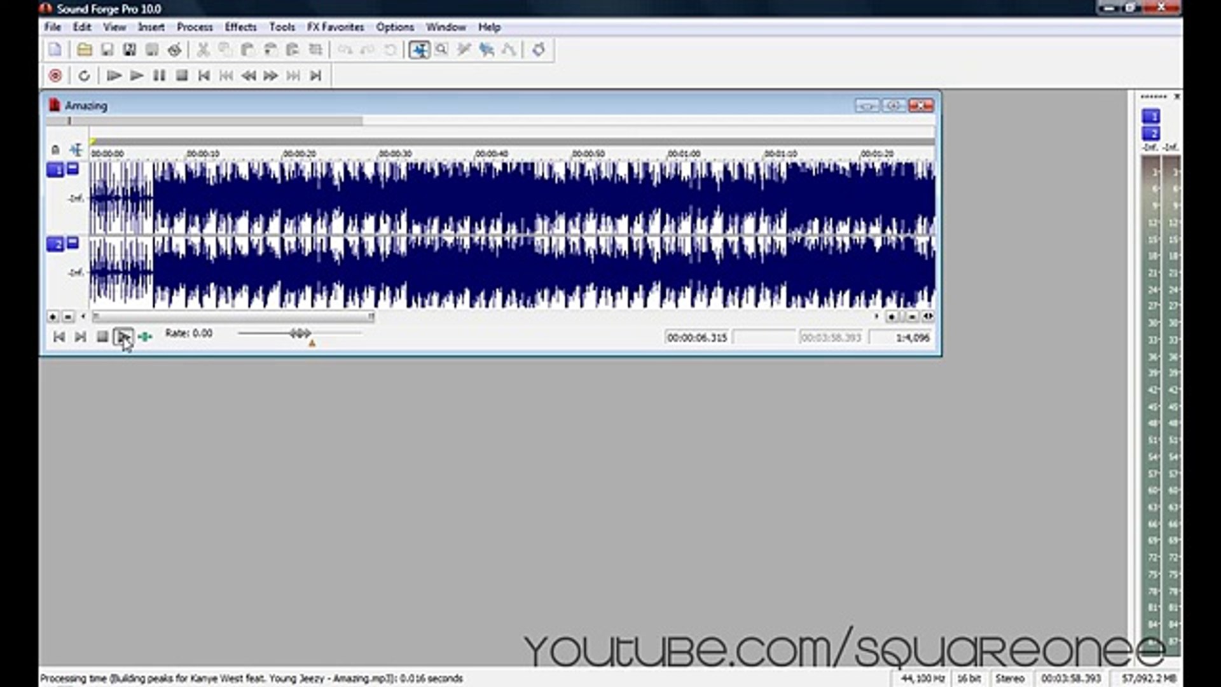Click Play button in Amazing window
The image size is (1221, 687).
[x=123, y=337]
